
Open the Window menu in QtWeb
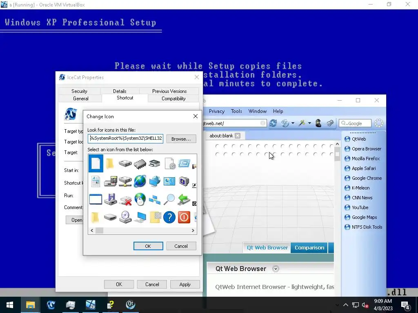(x=258, y=111)
